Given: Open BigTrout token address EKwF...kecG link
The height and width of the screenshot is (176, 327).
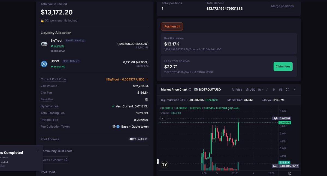Looking at the screenshot, I should click(x=75, y=41).
